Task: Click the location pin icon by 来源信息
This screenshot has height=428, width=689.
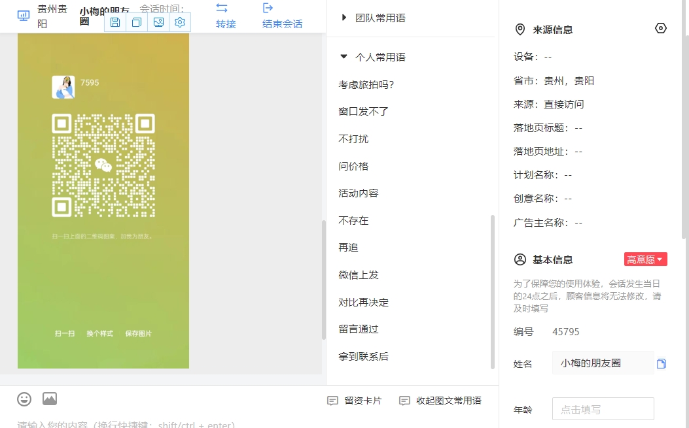Action: pos(520,29)
